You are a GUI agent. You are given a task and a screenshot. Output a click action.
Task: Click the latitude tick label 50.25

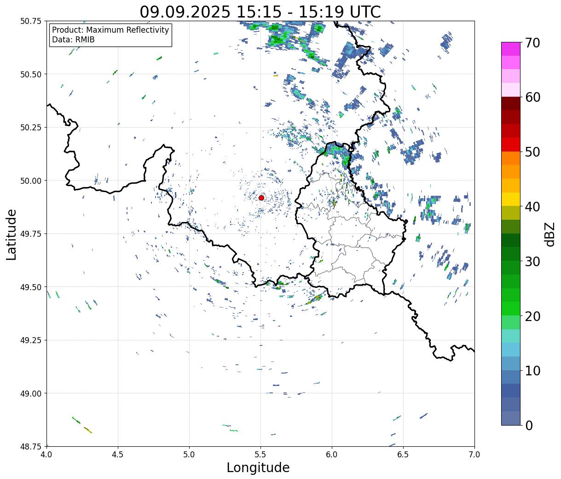pyautogui.click(x=31, y=128)
